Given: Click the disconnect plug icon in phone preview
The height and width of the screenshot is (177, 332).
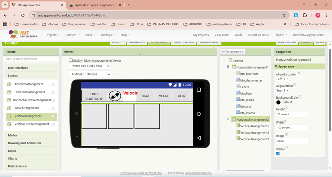Looking at the screenshot, I should (115, 96).
